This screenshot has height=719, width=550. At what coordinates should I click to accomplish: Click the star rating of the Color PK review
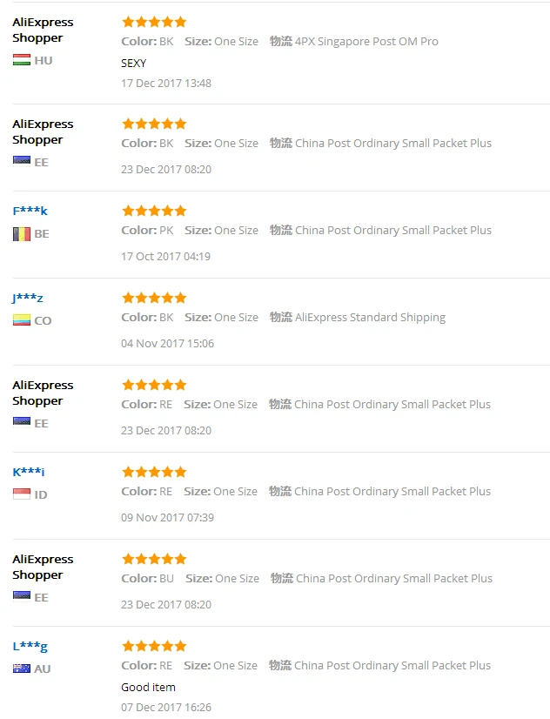coord(154,211)
